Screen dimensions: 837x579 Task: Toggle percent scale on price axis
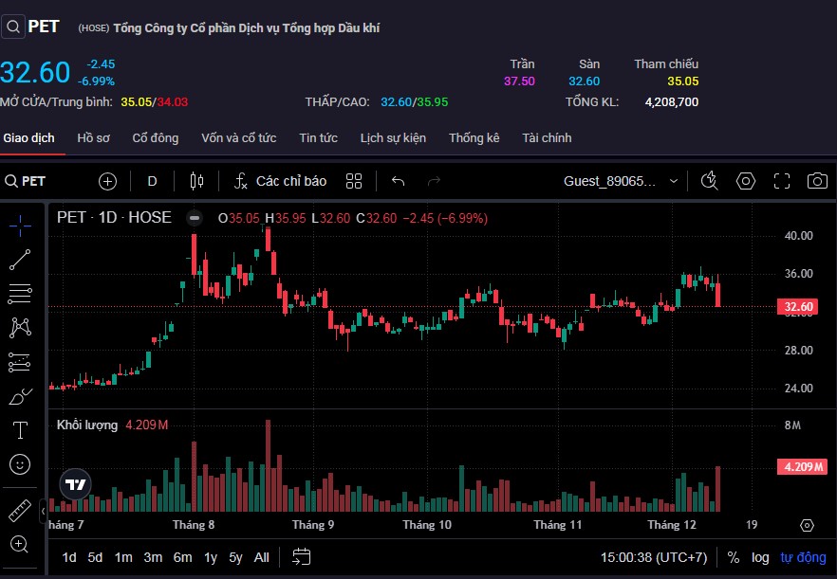[734, 557]
